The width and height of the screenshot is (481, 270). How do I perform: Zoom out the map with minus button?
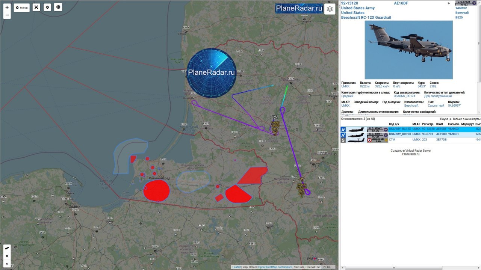pos(7,15)
